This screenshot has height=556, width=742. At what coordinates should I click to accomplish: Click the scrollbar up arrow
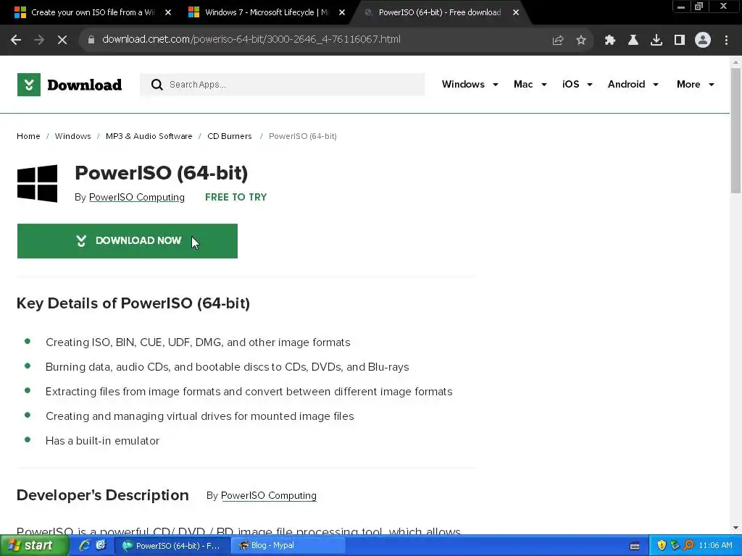coord(735,62)
